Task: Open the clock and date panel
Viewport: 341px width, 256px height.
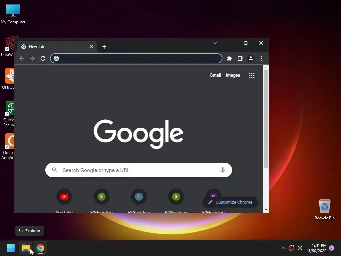Action: tap(317, 248)
